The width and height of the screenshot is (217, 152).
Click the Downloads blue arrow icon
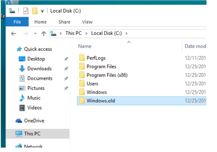(22, 69)
